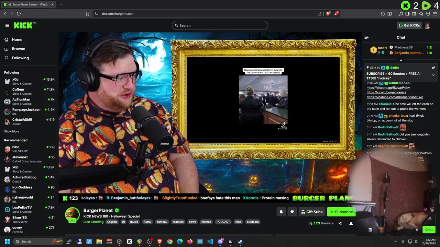Open steveaoki recommended channel
The height and width of the screenshot is (247, 440).
click(29, 159)
